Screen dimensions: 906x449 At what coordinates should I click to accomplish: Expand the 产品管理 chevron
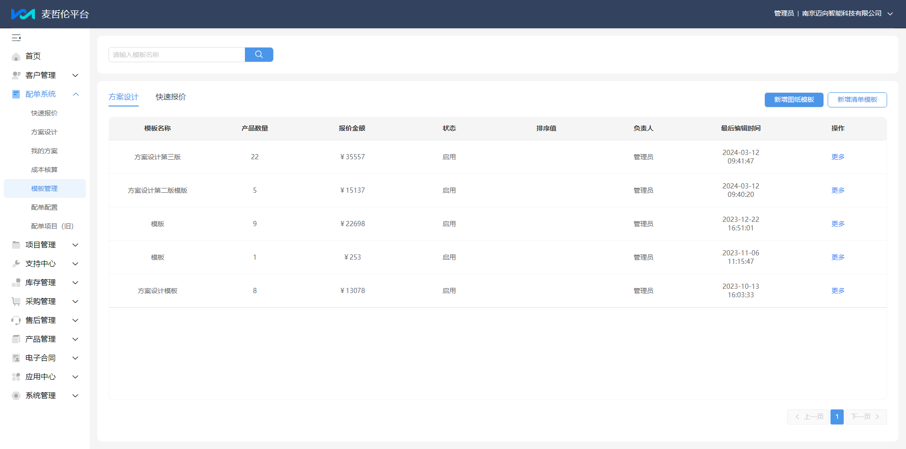coord(75,339)
